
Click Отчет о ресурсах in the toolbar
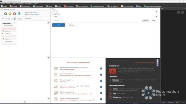127,6
